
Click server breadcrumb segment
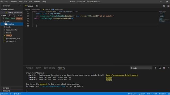28,9
